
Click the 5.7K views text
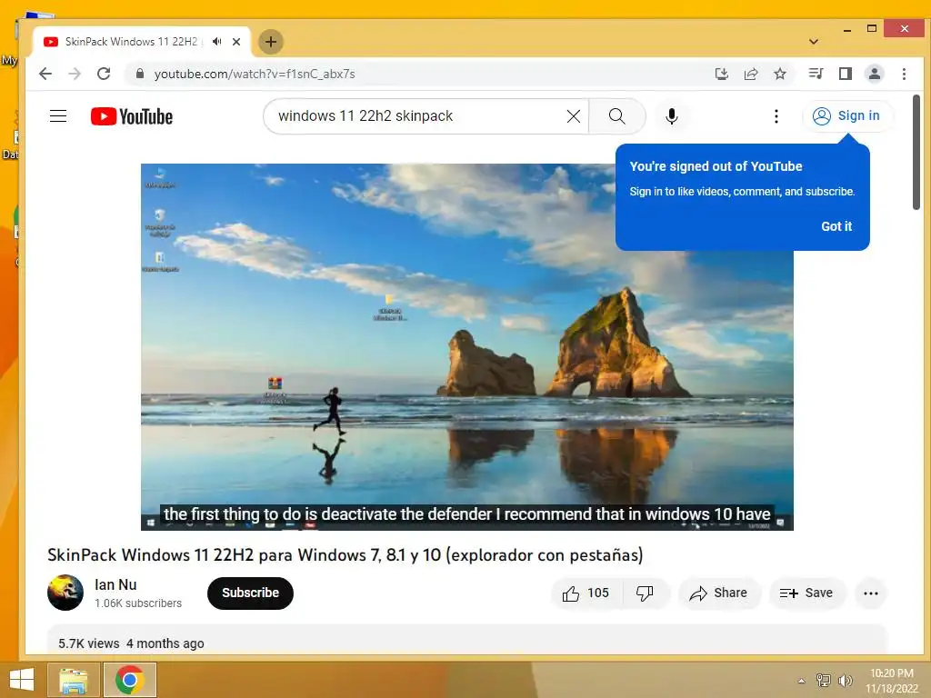pos(88,643)
